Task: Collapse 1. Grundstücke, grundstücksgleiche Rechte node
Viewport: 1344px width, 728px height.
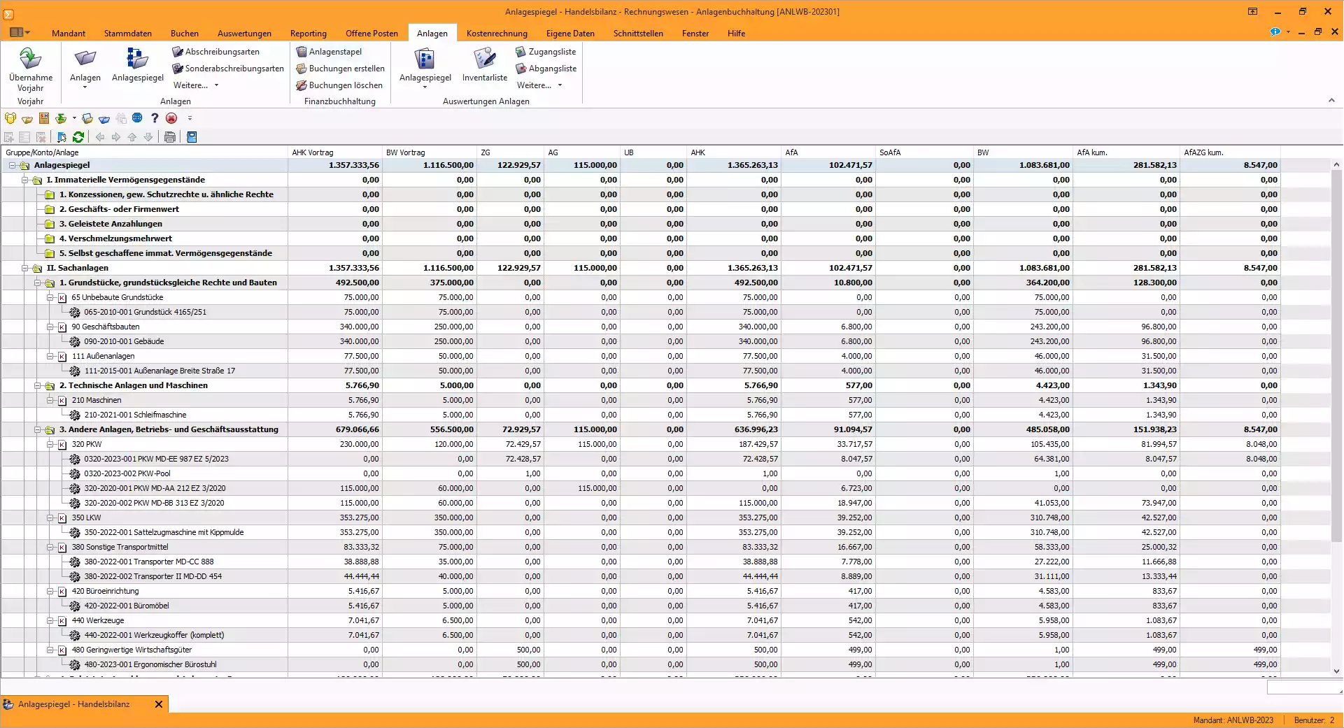Action: (37, 283)
